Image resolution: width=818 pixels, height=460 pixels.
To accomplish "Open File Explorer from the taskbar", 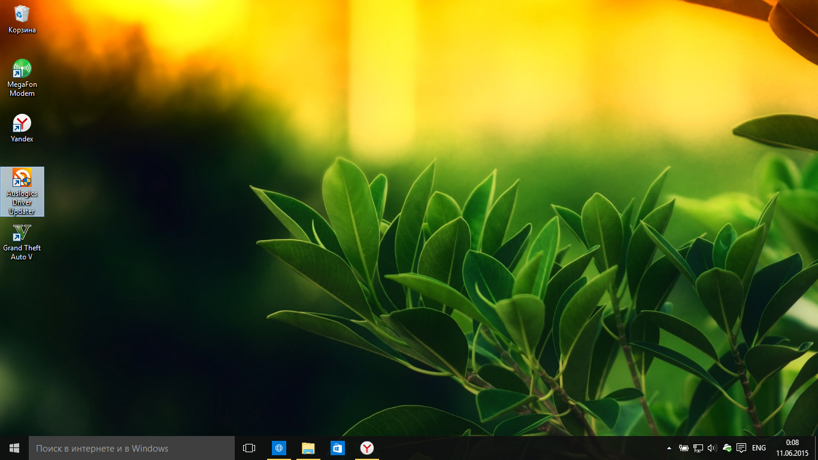I will [x=308, y=448].
